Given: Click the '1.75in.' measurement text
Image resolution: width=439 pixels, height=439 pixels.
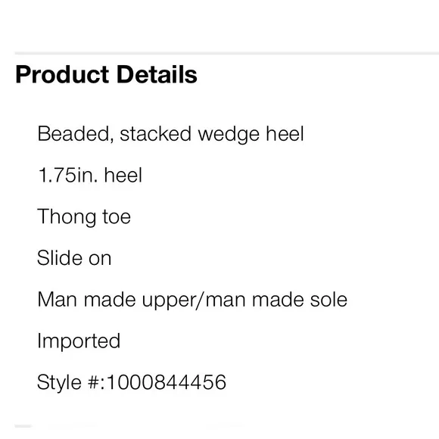Looking at the screenshot, I should point(68,176).
